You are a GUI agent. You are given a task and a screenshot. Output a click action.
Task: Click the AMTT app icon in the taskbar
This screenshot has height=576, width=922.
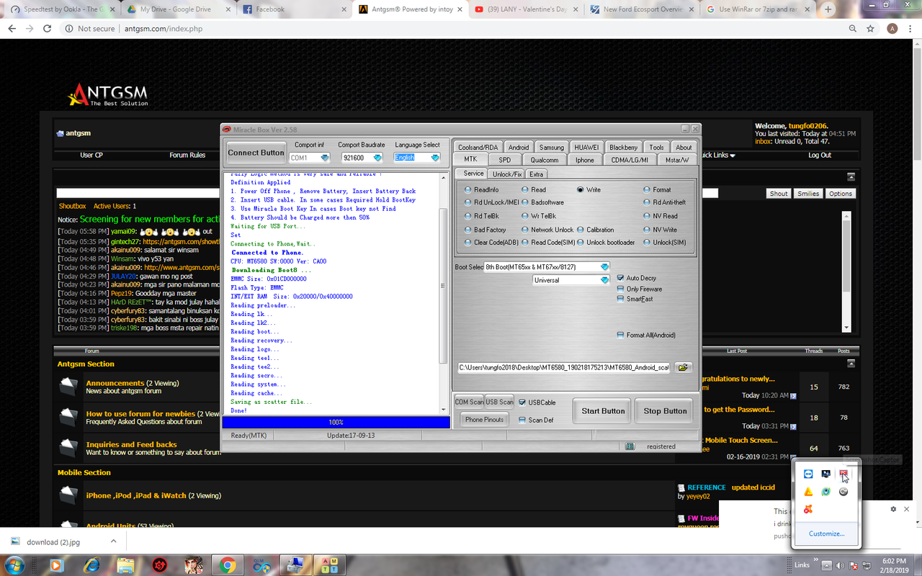coord(330,565)
